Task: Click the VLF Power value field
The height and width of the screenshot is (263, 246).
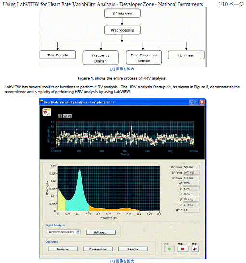Action: [191, 167]
